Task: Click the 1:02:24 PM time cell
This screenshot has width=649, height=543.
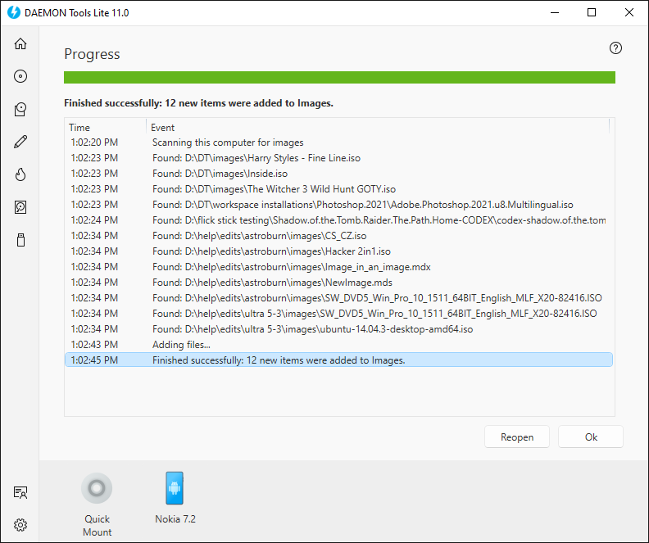Action: (94, 220)
